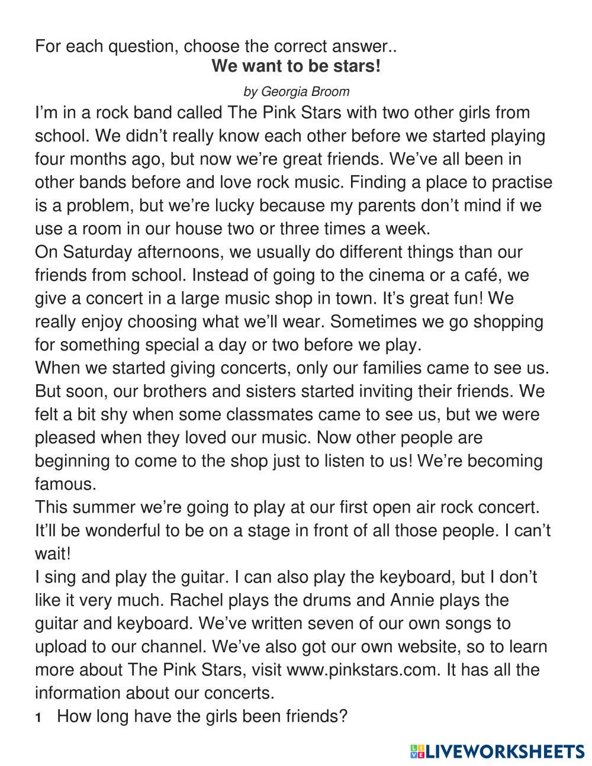Click the title 'We want to be stars!'
Viewport: 592px width, 766px height.
coord(296,66)
